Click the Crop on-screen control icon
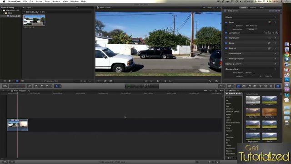 point(269,43)
